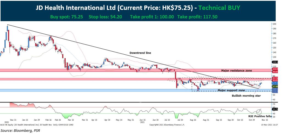Click the red 85.15 price tag
Screen dimensions: 282x134
coord(275,78)
